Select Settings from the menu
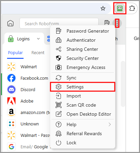Image resolution: width=140 pixels, height=153 pixels. click(82, 87)
